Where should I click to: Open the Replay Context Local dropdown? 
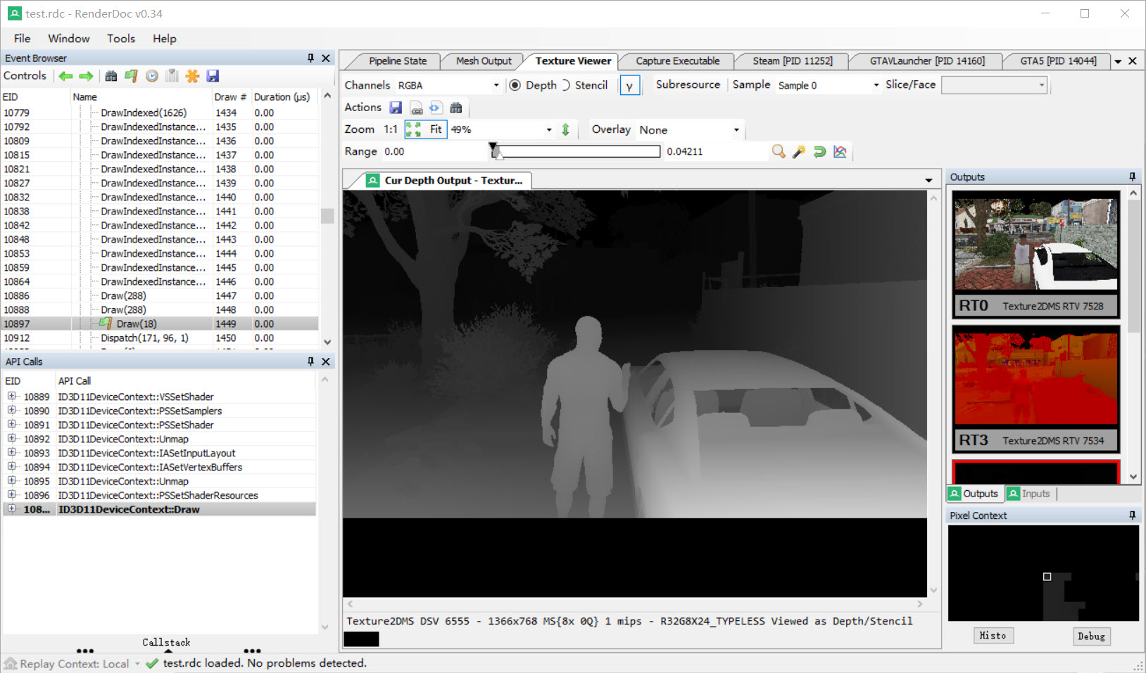[73, 664]
